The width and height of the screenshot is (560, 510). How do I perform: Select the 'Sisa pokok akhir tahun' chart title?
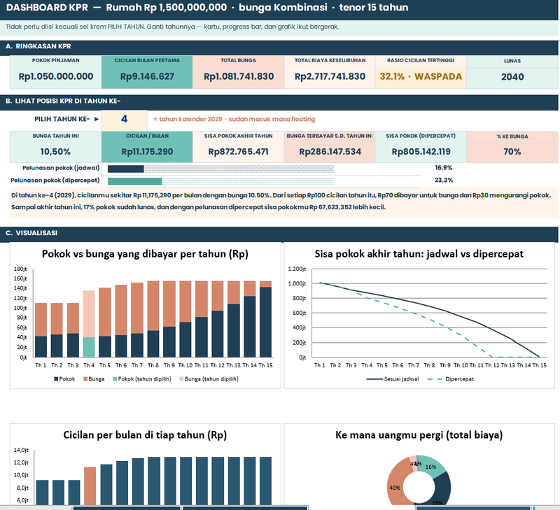coord(419,254)
